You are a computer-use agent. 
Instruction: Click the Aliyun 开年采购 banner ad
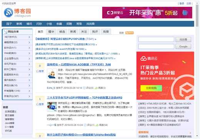[x=147, y=13]
